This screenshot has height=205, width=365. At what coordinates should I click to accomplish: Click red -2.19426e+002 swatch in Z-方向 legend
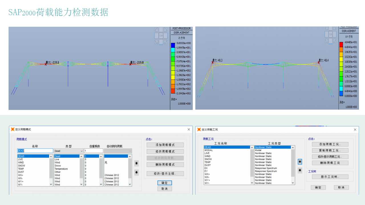173,91
